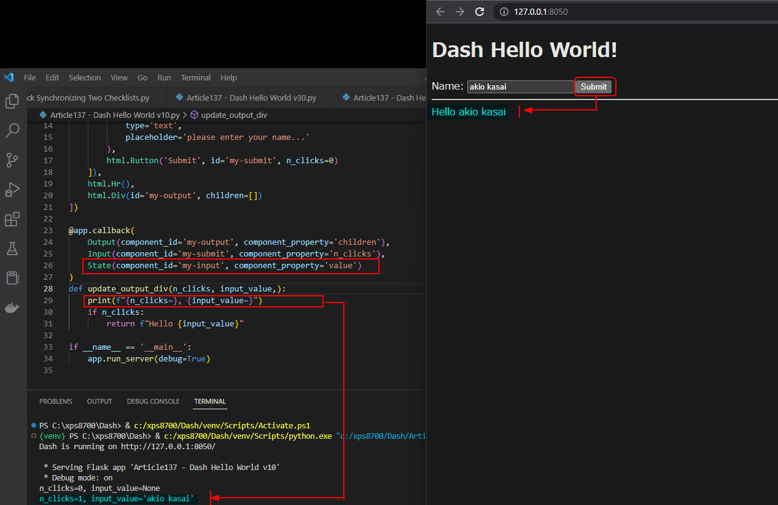Image resolution: width=778 pixels, height=505 pixels.
Task: Click the code line with html.Button('Submit'
Action: click(222, 160)
